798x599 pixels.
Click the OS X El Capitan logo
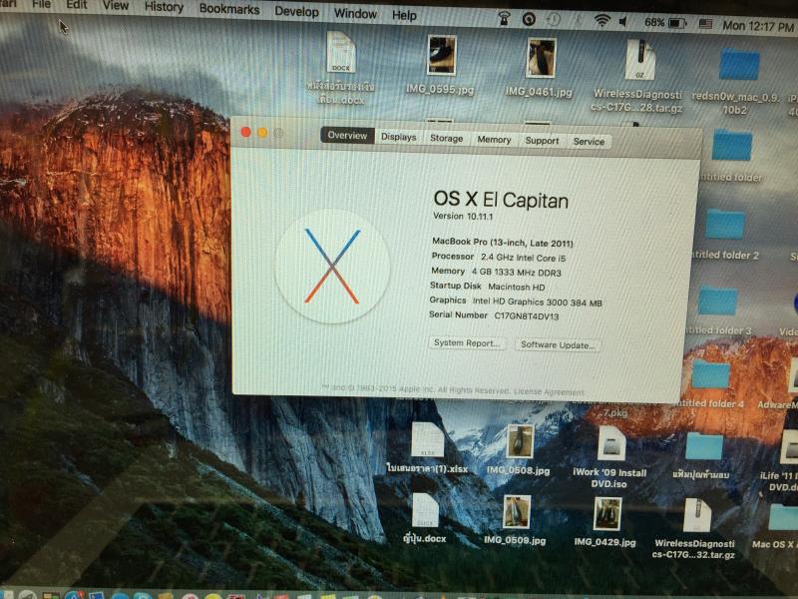[332, 266]
